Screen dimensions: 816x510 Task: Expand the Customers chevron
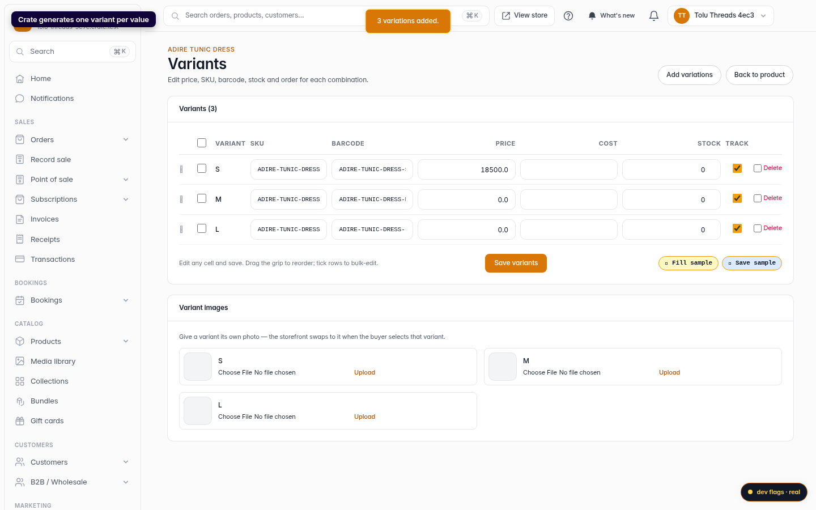(x=126, y=462)
